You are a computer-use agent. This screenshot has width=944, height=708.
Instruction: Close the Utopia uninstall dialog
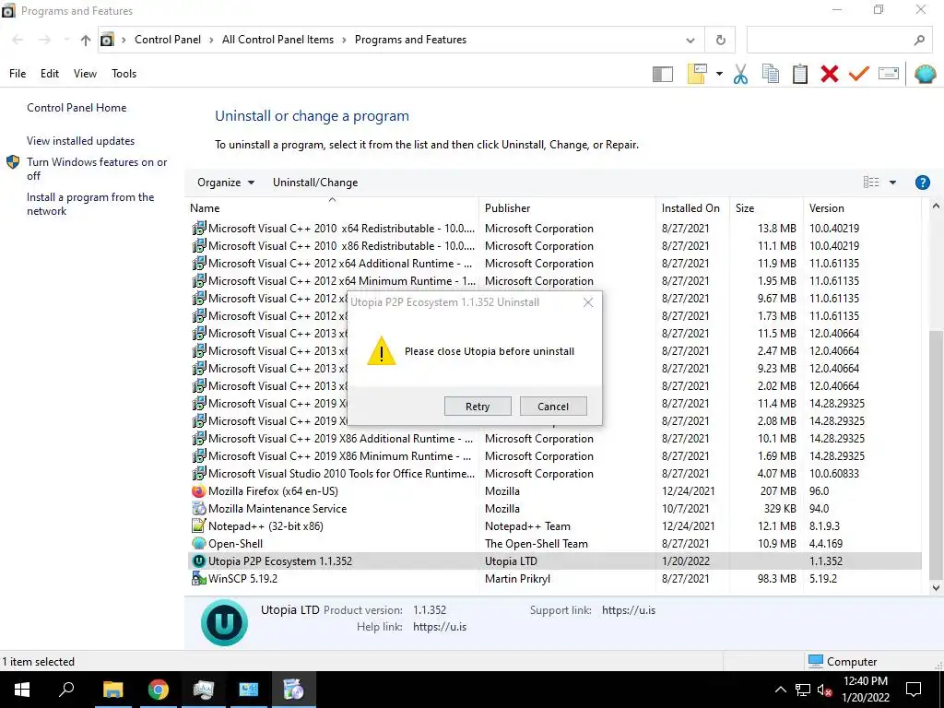(x=588, y=302)
